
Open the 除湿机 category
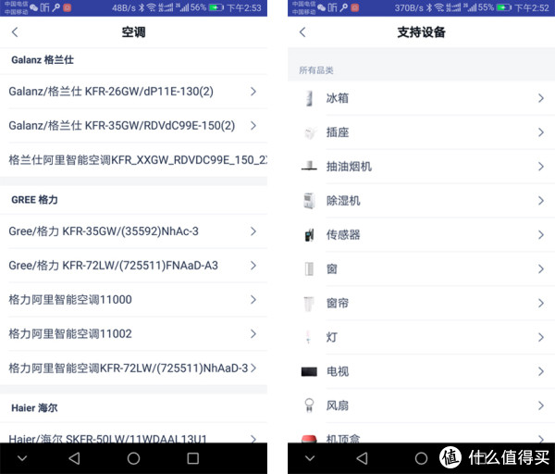click(421, 201)
